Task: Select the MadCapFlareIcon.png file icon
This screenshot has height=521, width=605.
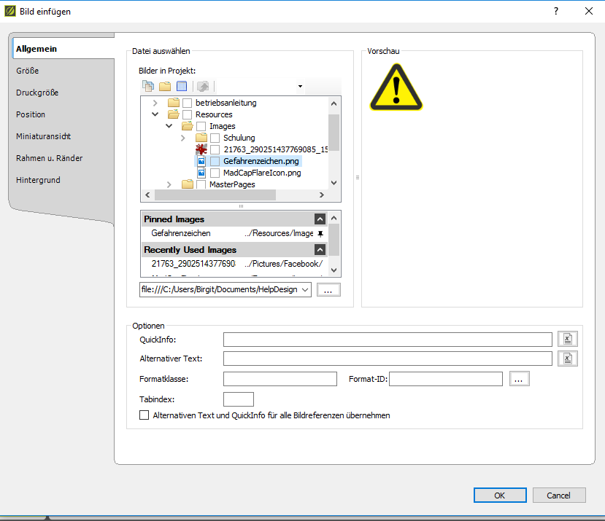Action: coord(201,173)
